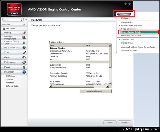Viewport: 160px width, 132px height.
Task: Choose Select a Language menu item
Action: 129,29
